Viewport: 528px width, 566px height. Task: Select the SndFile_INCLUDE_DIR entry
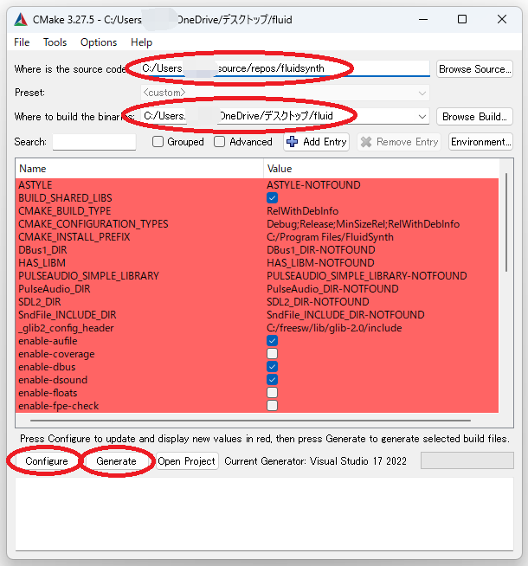coord(68,315)
